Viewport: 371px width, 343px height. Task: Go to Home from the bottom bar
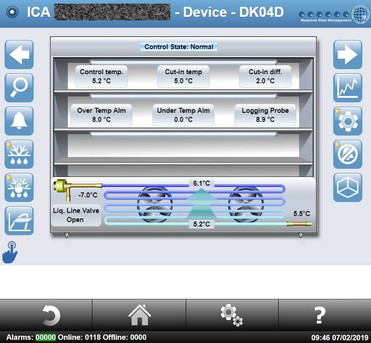coord(139,315)
